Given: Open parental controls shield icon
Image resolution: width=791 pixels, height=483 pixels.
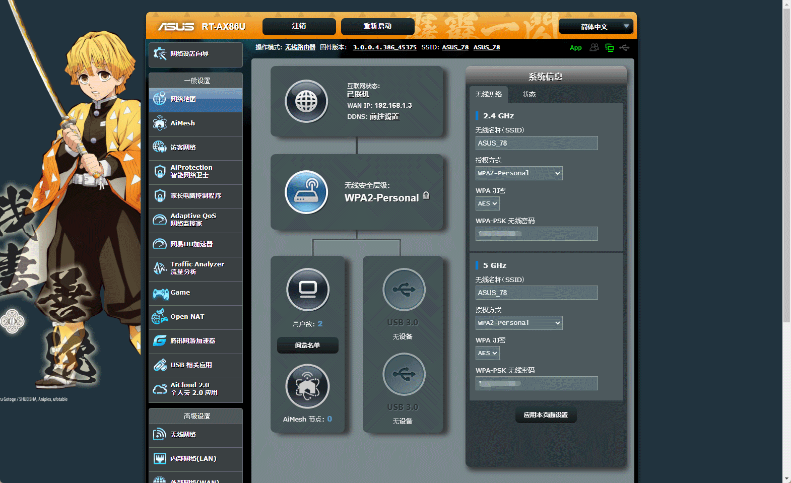Looking at the screenshot, I should click(x=160, y=195).
